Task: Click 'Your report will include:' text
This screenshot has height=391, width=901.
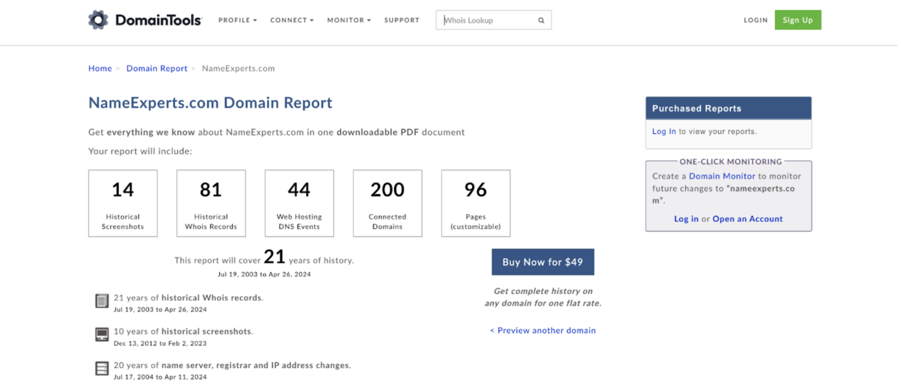Action: click(x=140, y=151)
